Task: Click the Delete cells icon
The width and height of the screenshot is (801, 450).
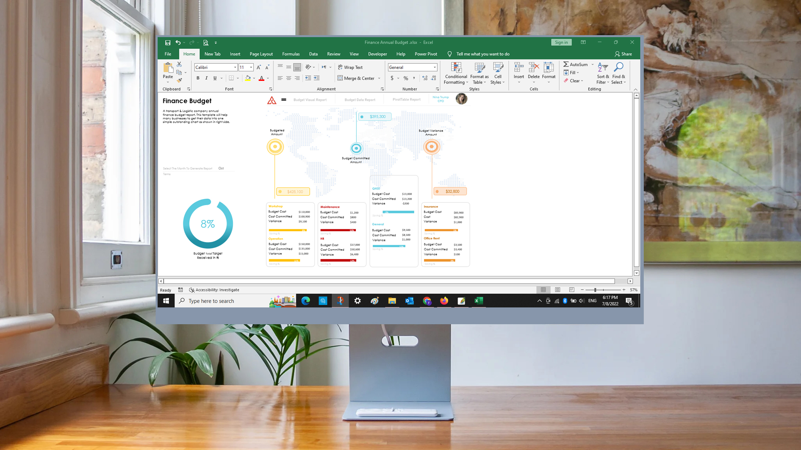Action: pyautogui.click(x=534, y=67)
